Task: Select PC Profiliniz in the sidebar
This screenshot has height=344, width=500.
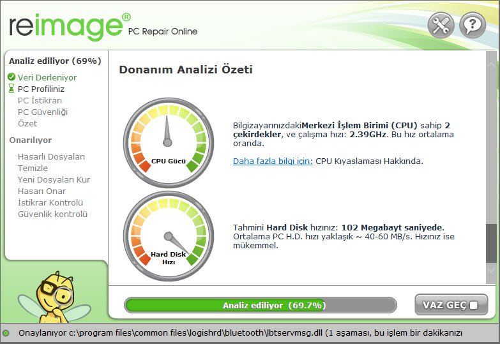Action: click(x=41, y=89)
